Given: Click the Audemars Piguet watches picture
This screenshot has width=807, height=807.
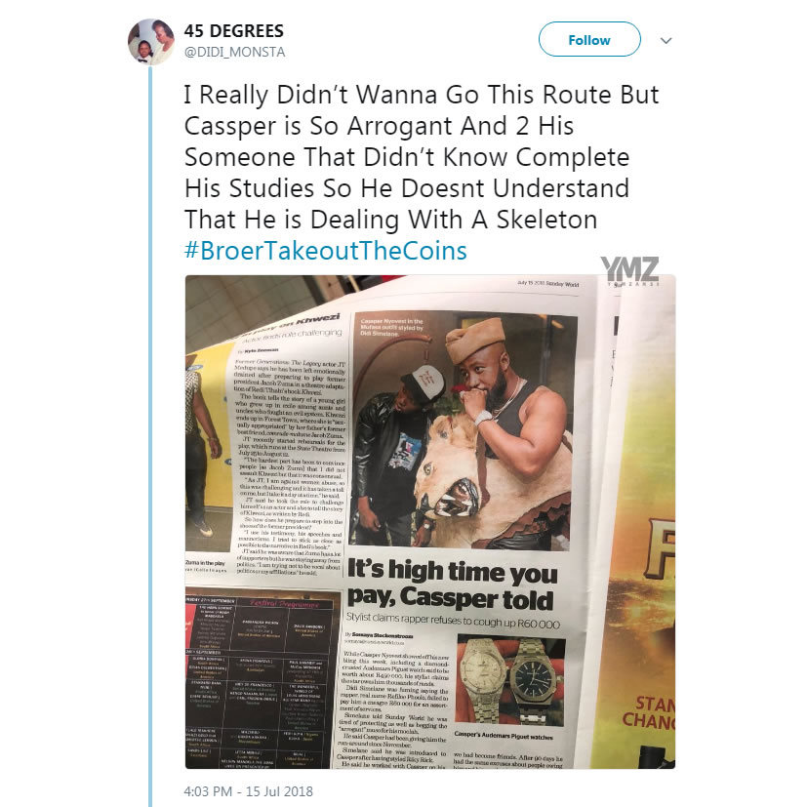Looking at the screenshot, I should click(511, 680).
